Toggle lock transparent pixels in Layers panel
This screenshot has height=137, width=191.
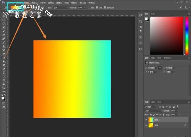[151, 115]
